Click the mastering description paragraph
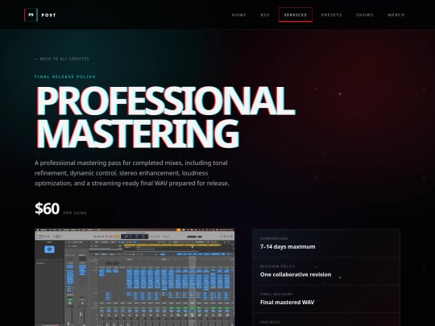Viewport: 435px width, 326px height. (132, 173)
